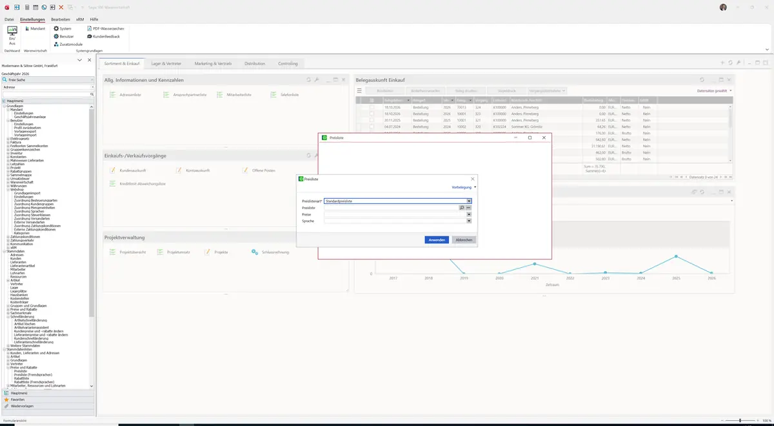Open the Einstellungen ribbon tab
Viewport: 774px width, 426px height.
tap(32, 19)
